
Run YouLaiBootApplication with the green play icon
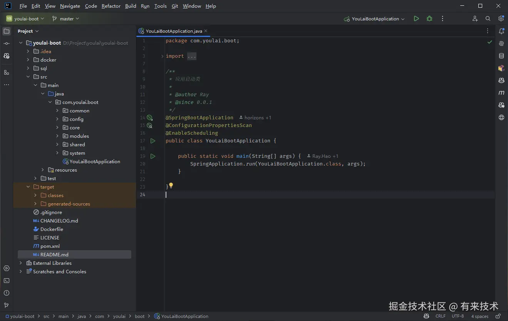416,18
